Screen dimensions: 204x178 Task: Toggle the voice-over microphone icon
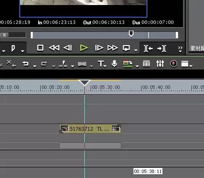114,64
